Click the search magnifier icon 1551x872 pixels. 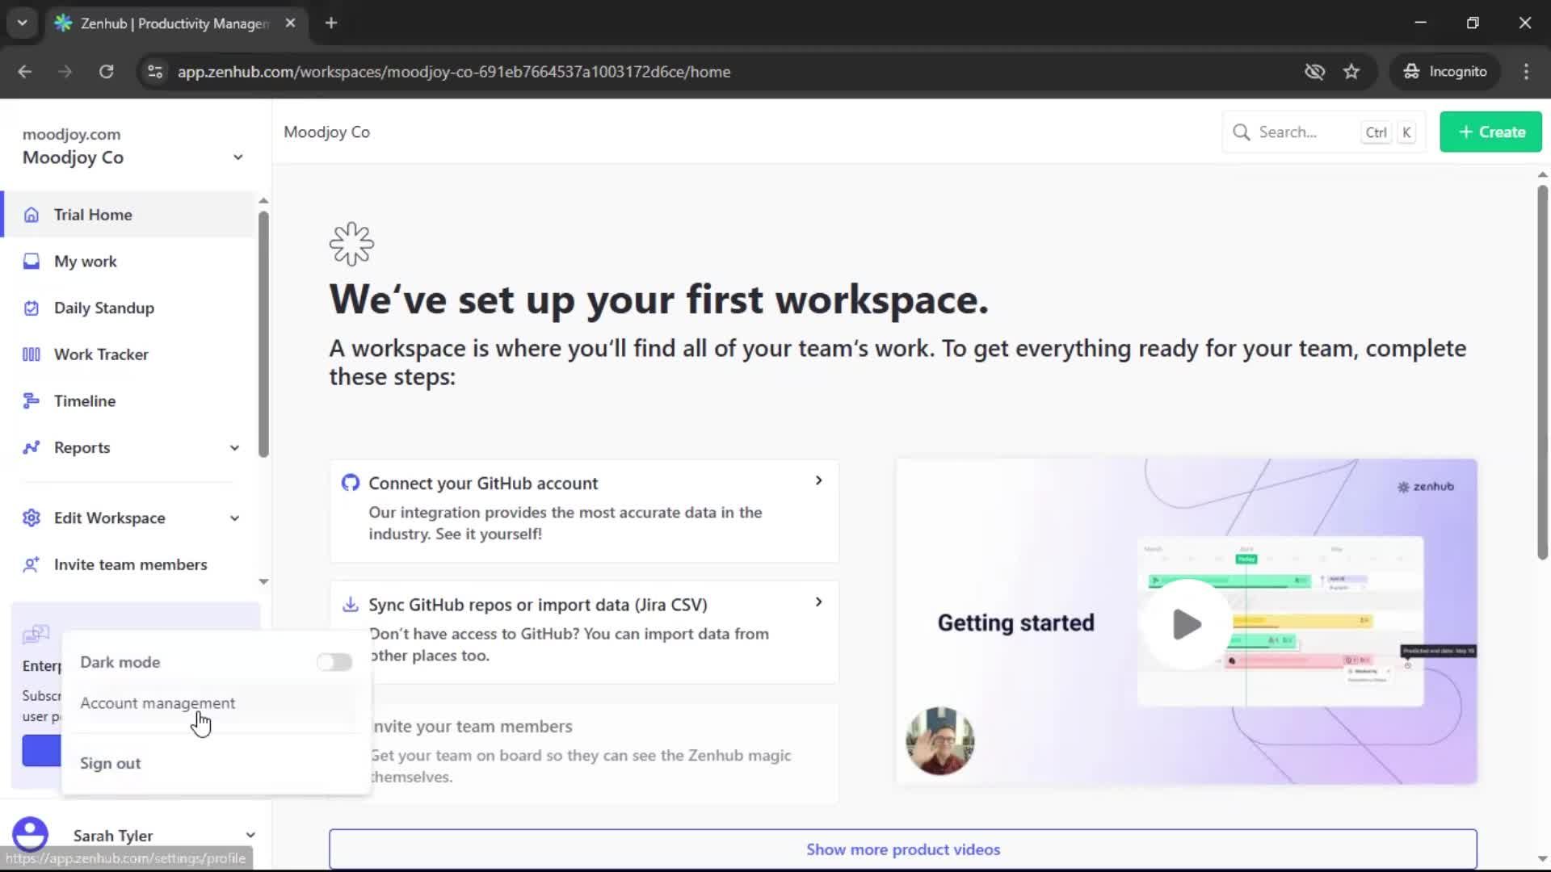tap(1242, 132)
